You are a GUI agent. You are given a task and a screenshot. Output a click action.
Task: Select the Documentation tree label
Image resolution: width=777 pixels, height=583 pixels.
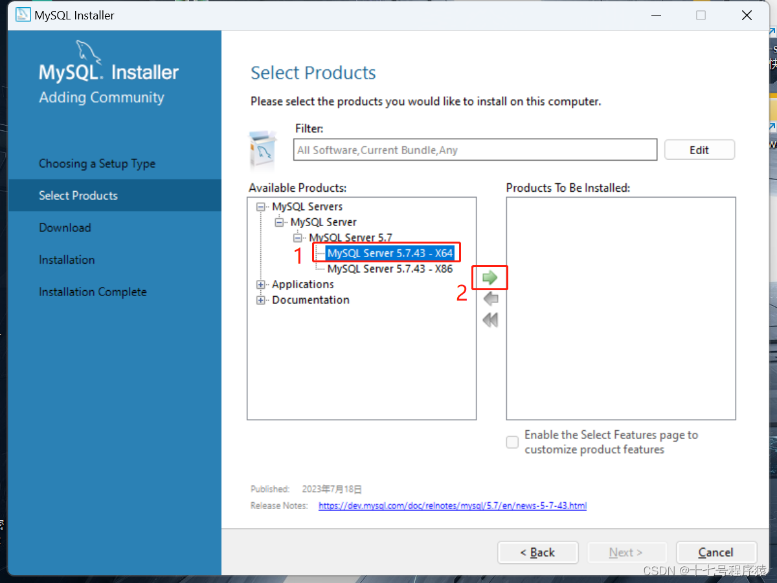coord(311,300)
